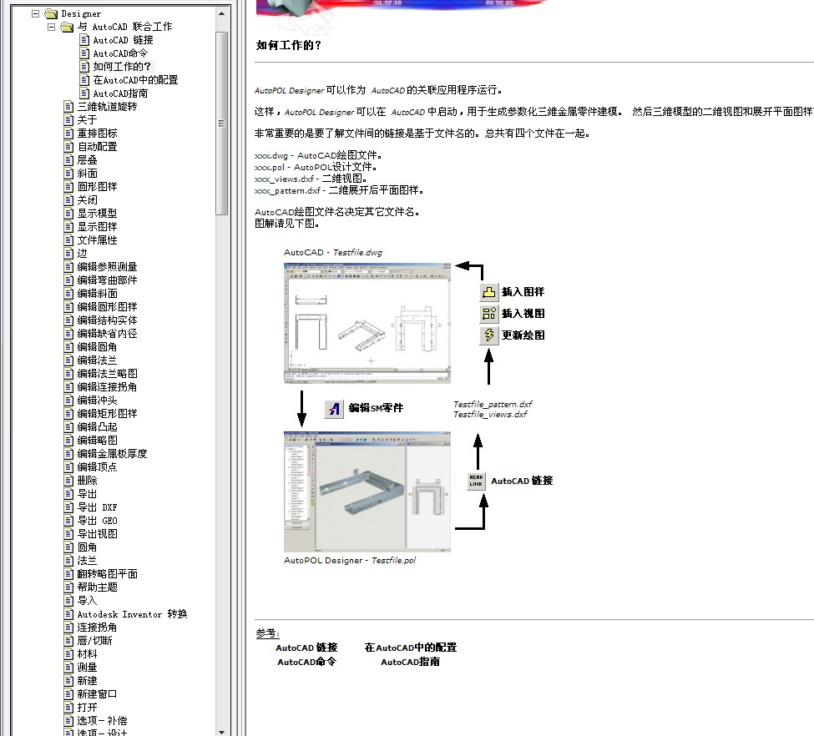Image resolution: width=814 pixels, height=736 pixels.
Task: Click page icon beside 斜面
Action: tap(68, 174)
